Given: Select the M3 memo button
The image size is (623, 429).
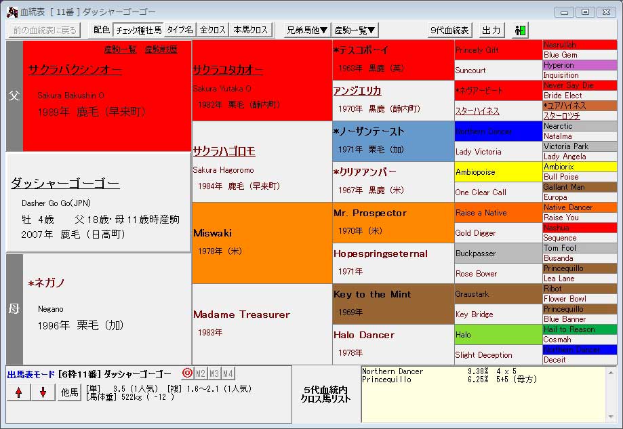Looking at the screenshot, I should tap(214, 373).
